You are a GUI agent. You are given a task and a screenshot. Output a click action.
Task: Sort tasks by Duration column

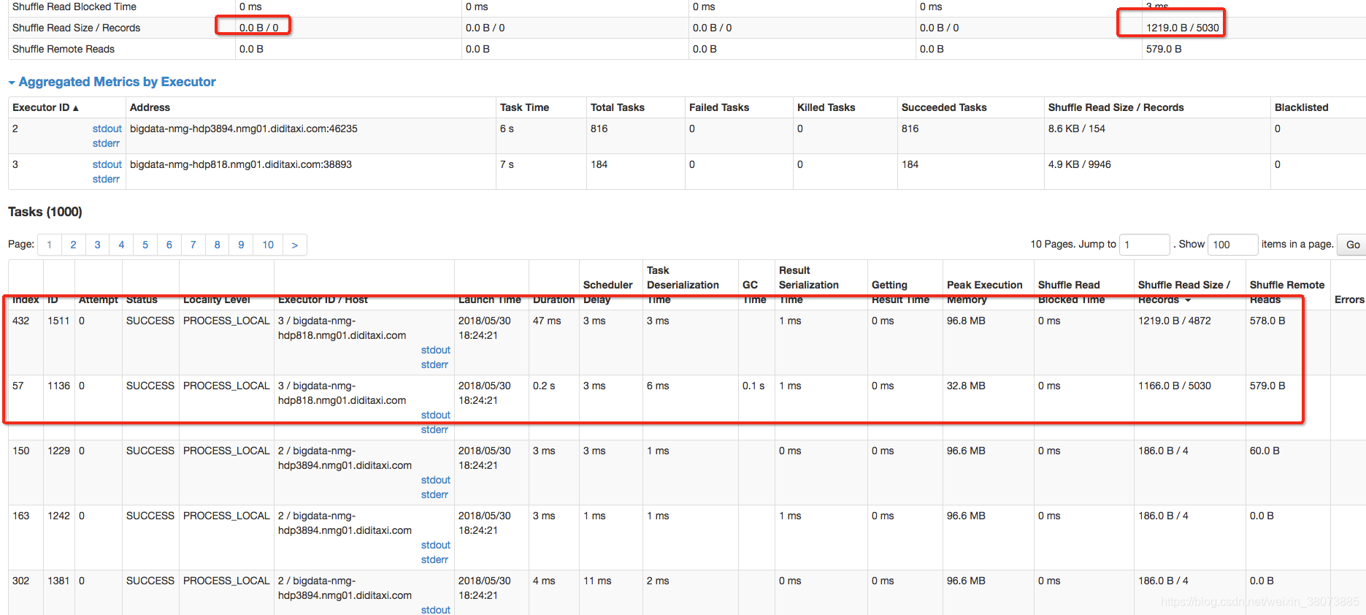[553, 299]
